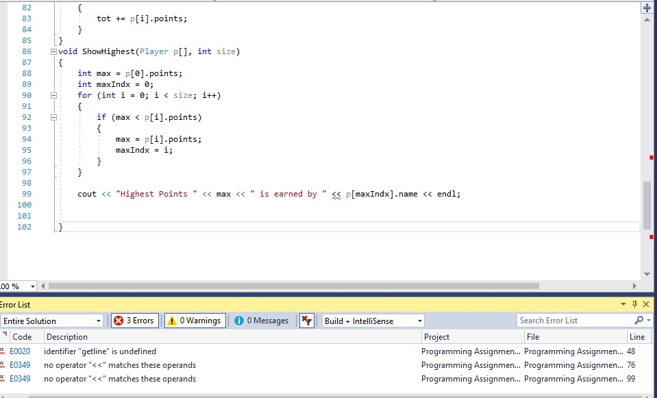
Task: Pin the Error List panel with auto-hide icon
Action: (x=635, y=304)
